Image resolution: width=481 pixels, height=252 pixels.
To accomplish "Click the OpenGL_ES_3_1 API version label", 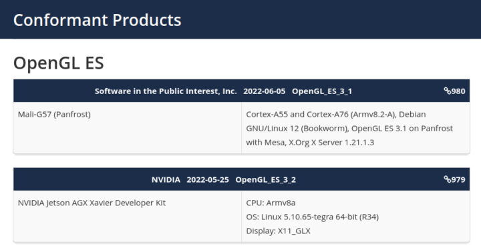I will click(322, 91).
